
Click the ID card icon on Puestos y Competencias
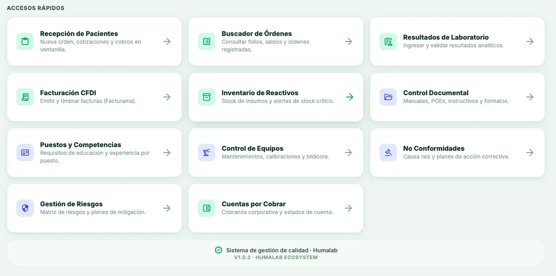pos(25,153)
